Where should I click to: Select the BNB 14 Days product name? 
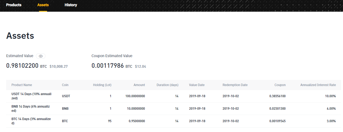[31, 108]
